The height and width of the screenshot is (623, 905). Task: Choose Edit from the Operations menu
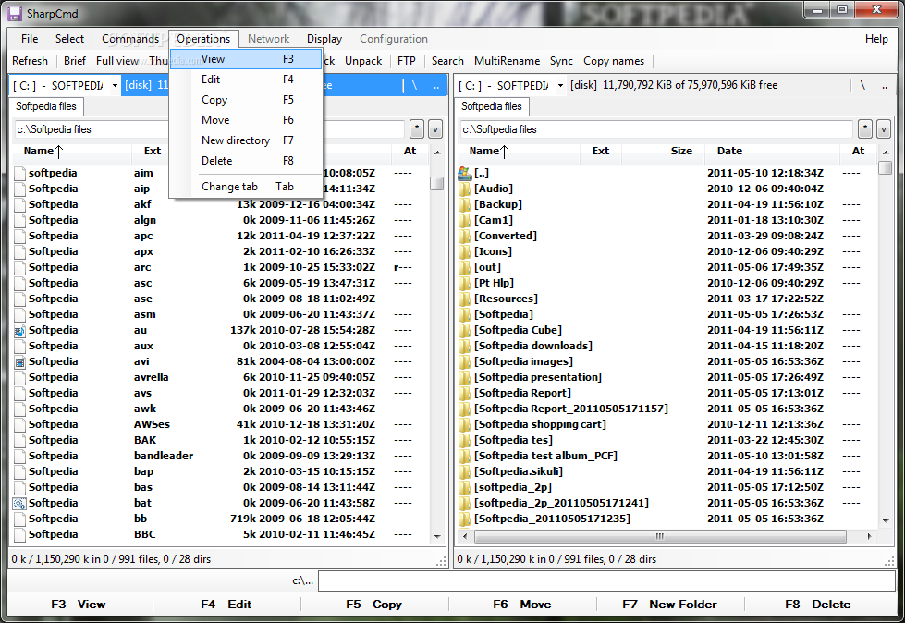click(x=247, y=79)
